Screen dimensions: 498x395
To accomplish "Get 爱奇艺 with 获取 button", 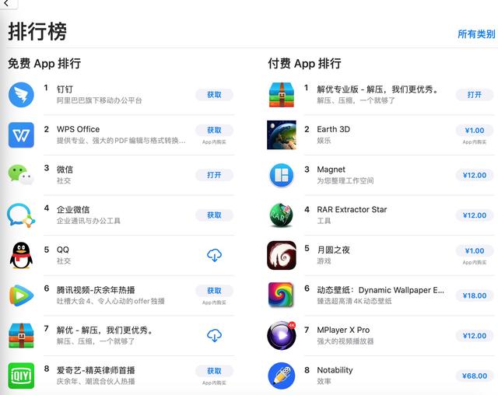I will click(215, 371).
